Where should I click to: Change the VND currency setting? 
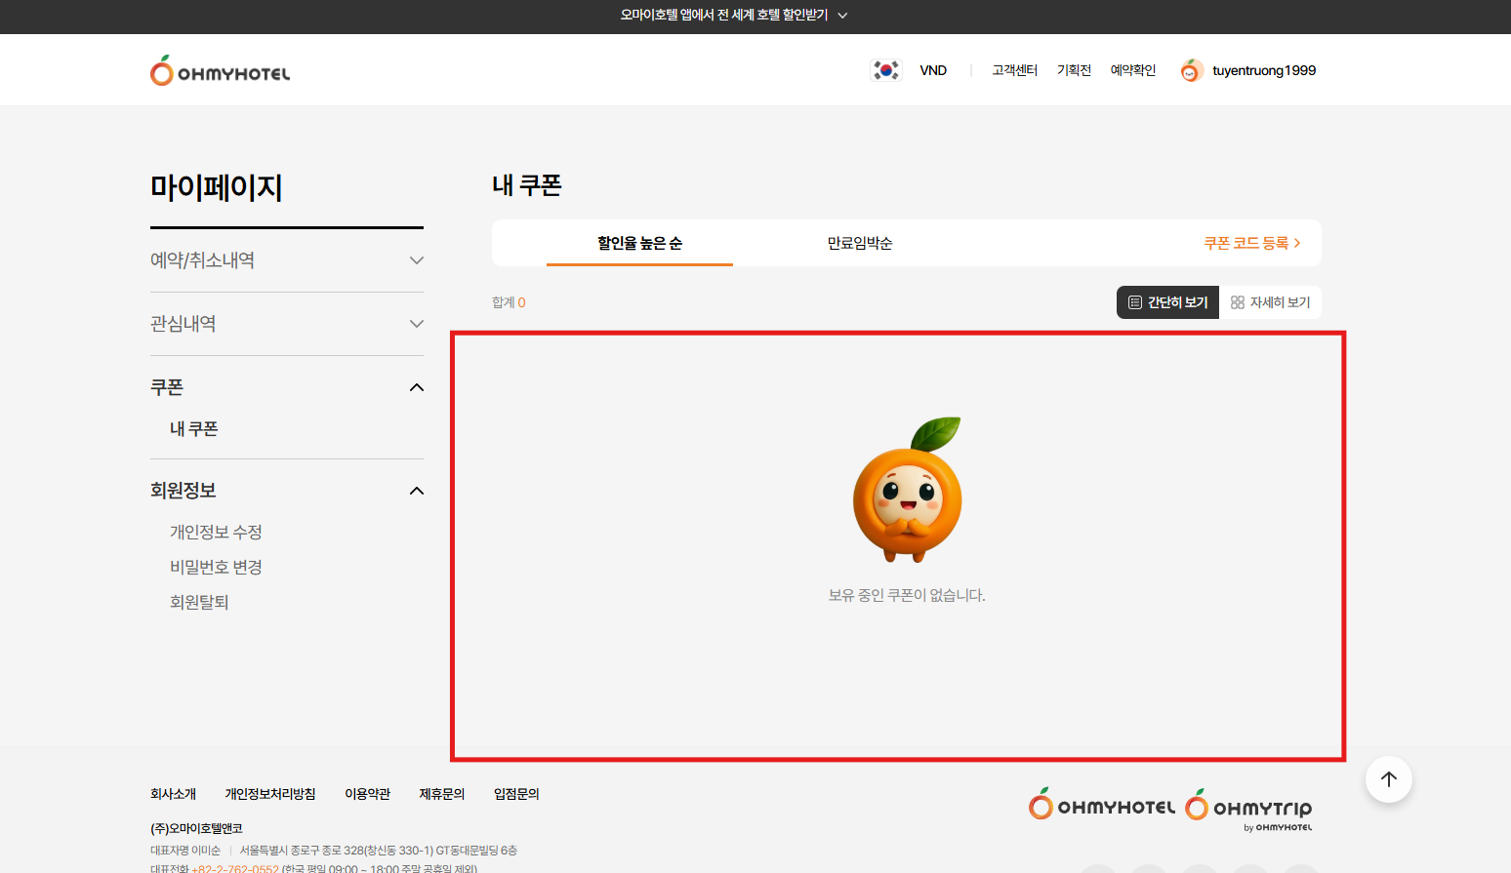(x=933, y=70)
